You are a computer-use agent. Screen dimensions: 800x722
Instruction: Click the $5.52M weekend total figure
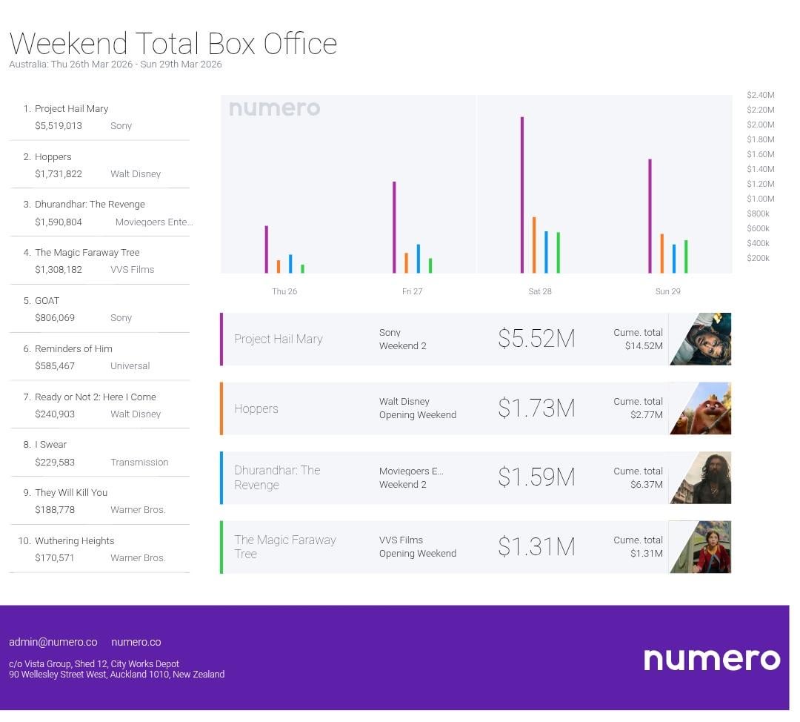(x=536, y=339)
